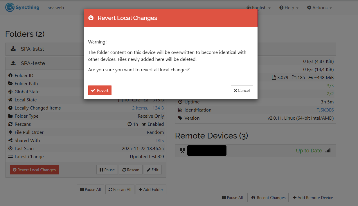Click the Add Remote Device button
Screen dimensions: 358x206
click(x=313, y=198)
